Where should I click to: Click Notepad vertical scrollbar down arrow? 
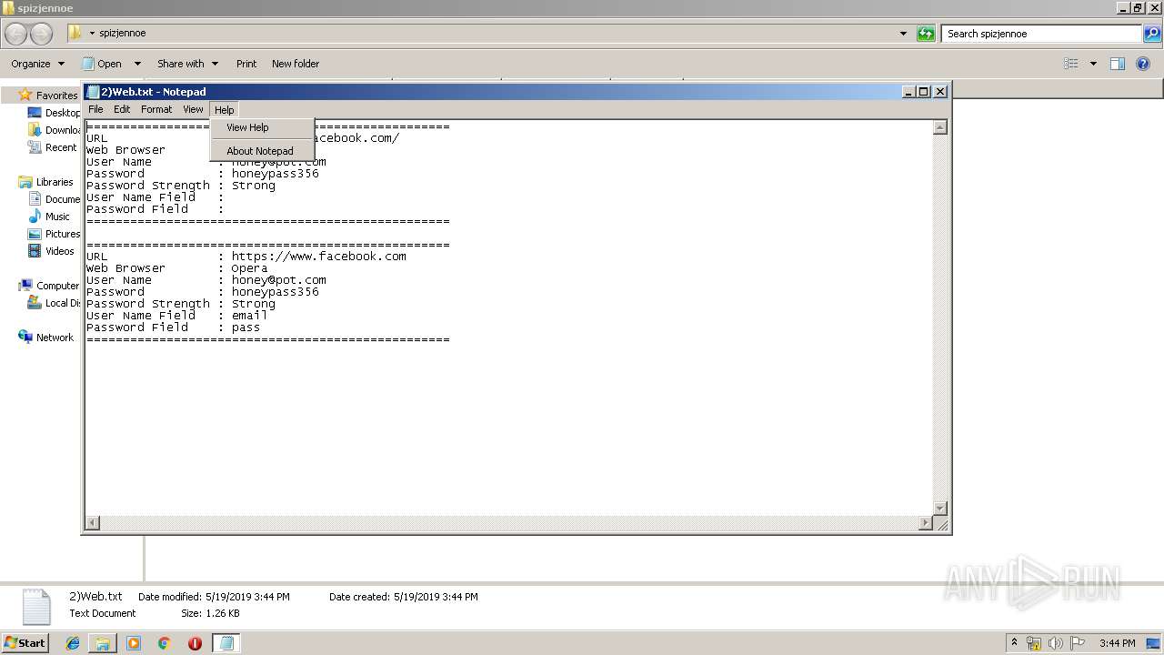(x=940, y=509)
